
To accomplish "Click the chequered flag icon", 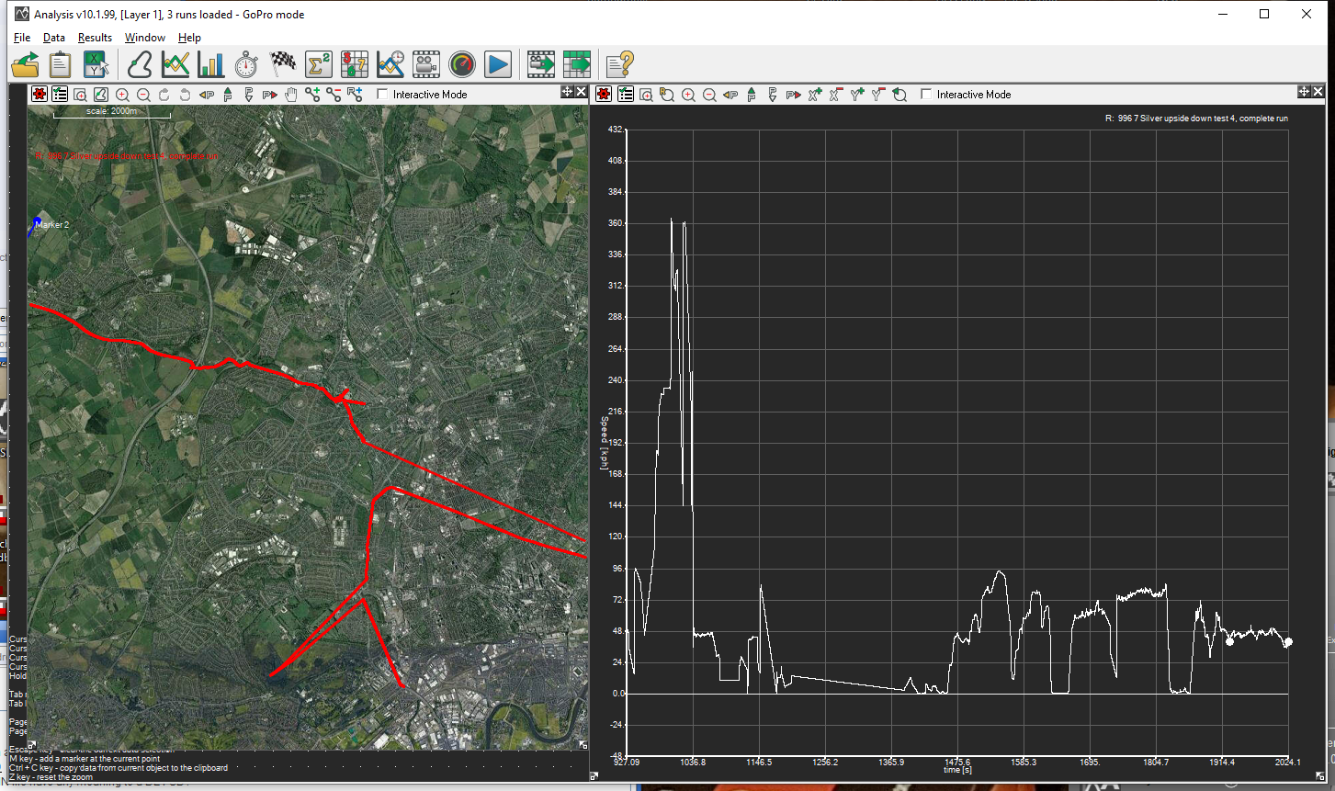I will pos(282,64).
